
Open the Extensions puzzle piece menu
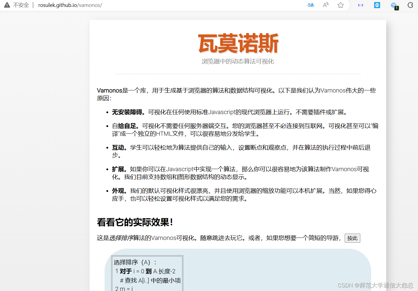410,5
